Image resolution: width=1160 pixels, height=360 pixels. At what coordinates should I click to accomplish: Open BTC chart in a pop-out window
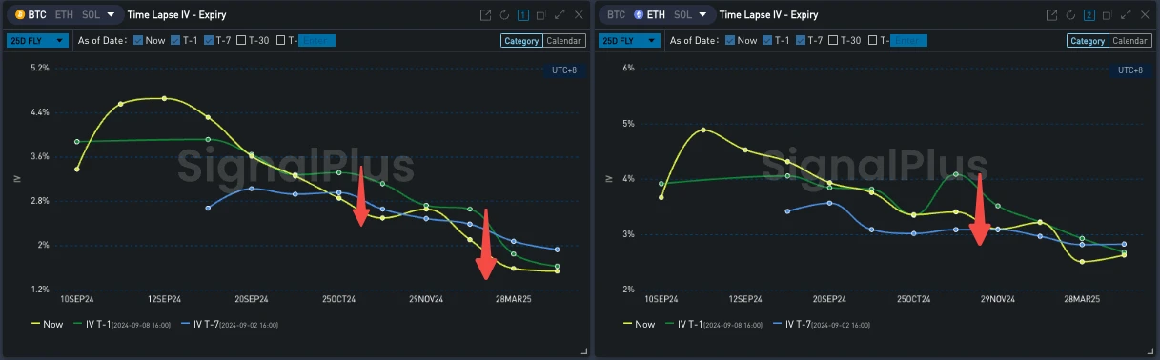point(486,15)
